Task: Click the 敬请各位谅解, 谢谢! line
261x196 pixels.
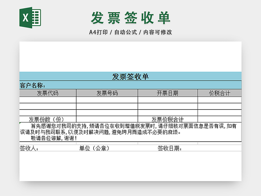Action: pyautogui.click(x=54, y=138)
